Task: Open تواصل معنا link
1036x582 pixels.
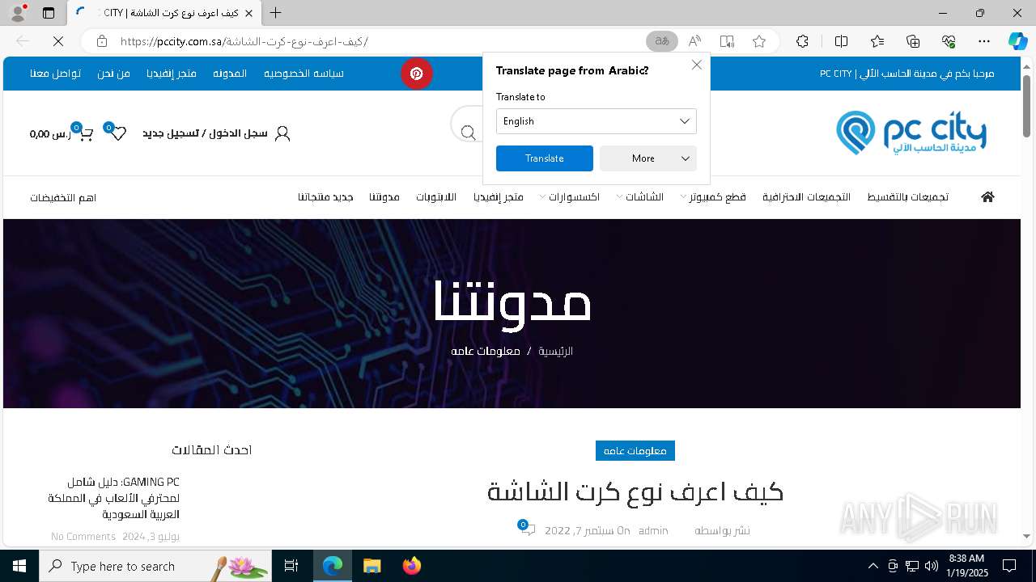Action: [x=55, y=74]
